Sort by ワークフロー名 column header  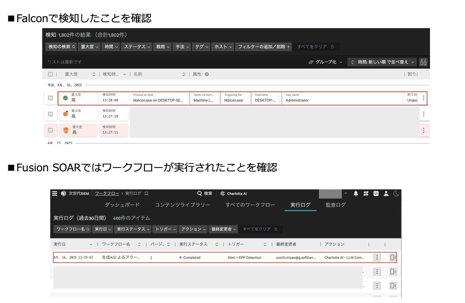(121, 244)
